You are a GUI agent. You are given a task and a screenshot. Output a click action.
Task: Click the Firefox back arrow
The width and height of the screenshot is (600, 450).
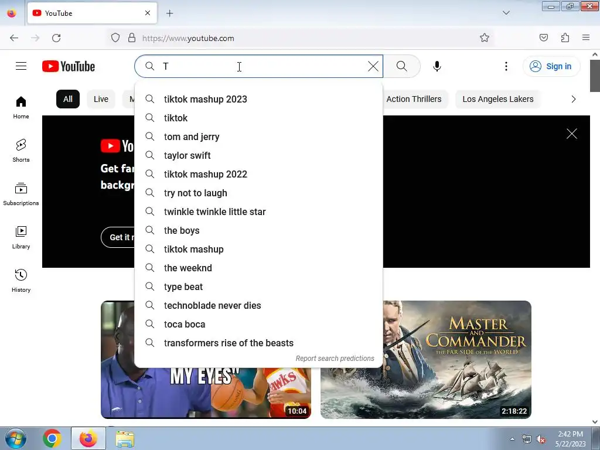coord(14,38)
